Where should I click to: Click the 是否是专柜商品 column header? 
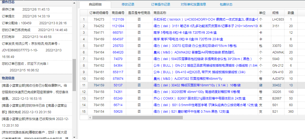pos(139,13)
